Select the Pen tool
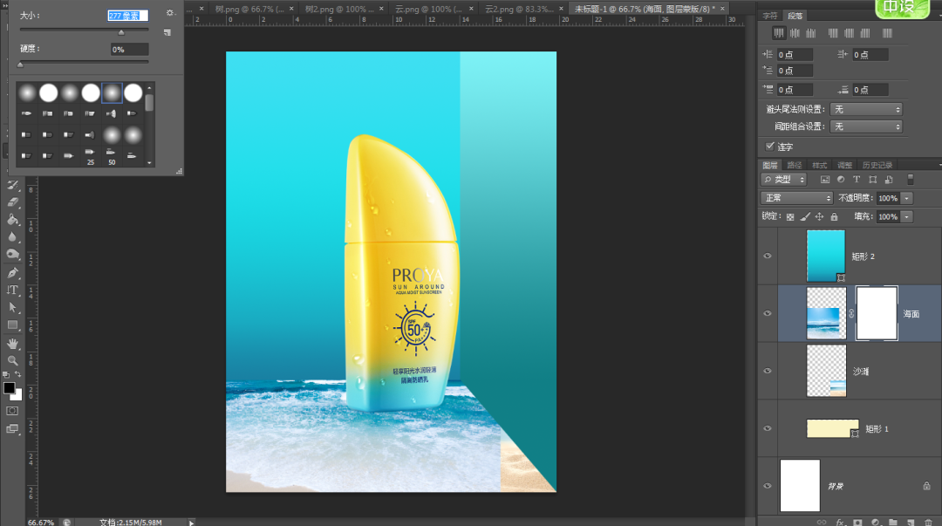The width and height of the screenshot is (942, 526). click(x=12, y=272)
